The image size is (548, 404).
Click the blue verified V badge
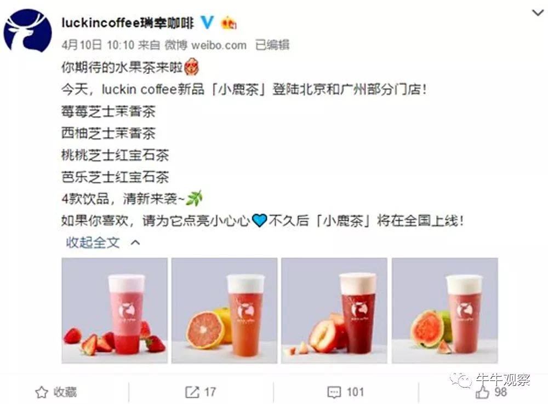pyautogui.click(x=207, y=22)
